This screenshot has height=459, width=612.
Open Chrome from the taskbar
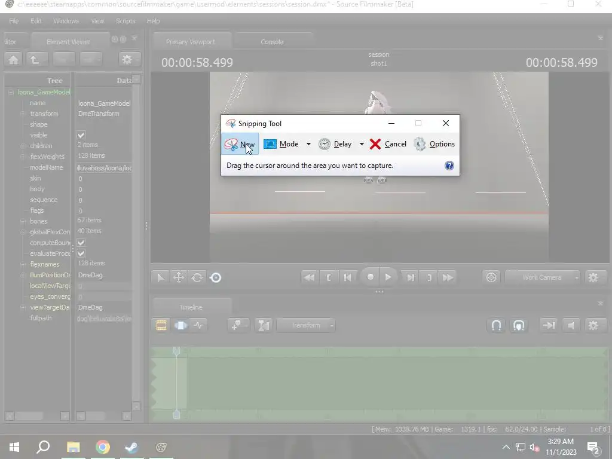[x=103, y=447]
